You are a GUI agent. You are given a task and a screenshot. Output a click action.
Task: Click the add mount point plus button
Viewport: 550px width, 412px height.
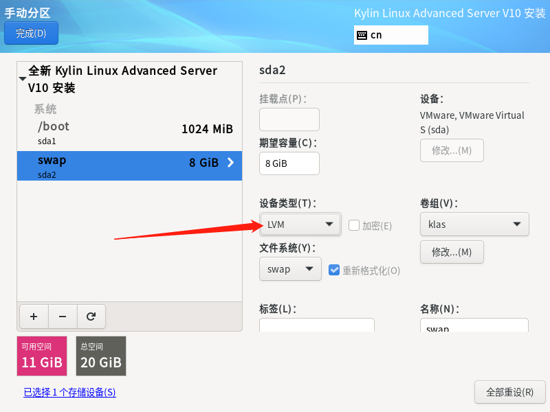pos(34,317)
